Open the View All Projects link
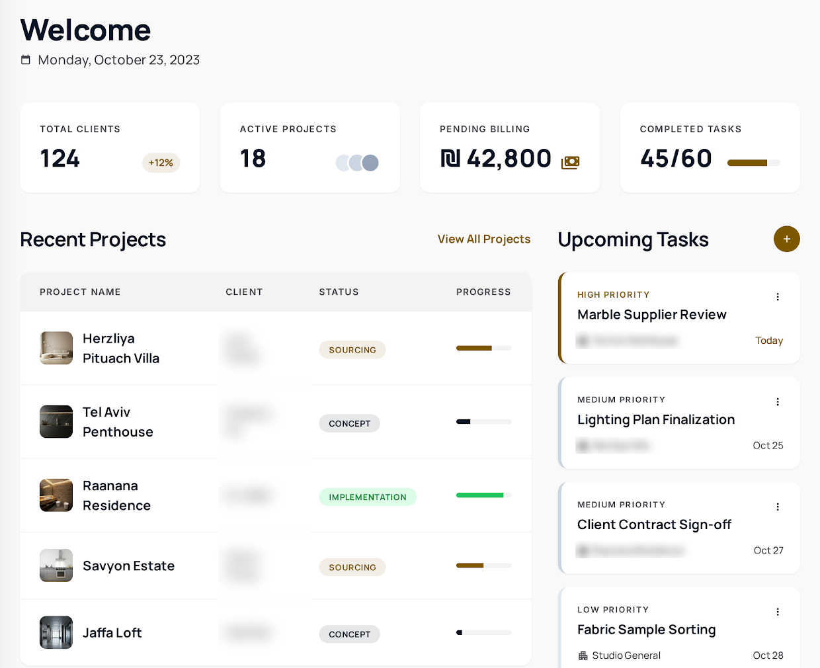The image size is (820, 668). [484, 239]
